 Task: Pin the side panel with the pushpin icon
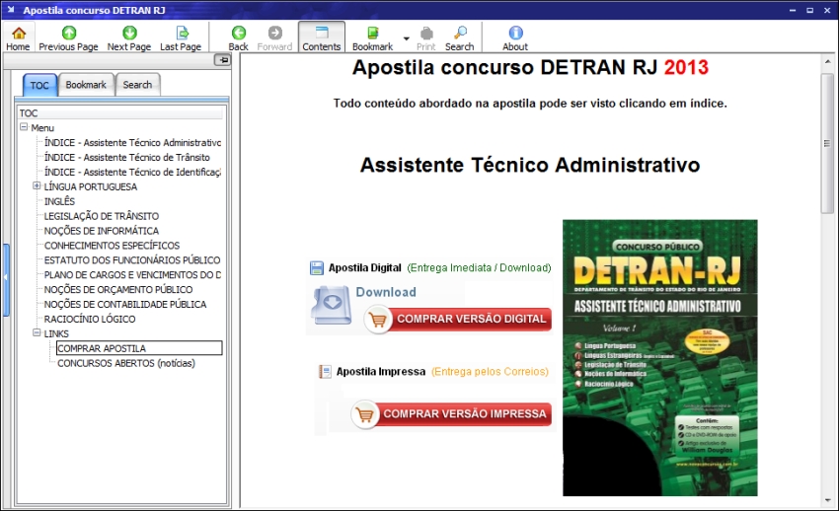click(223, 60)
